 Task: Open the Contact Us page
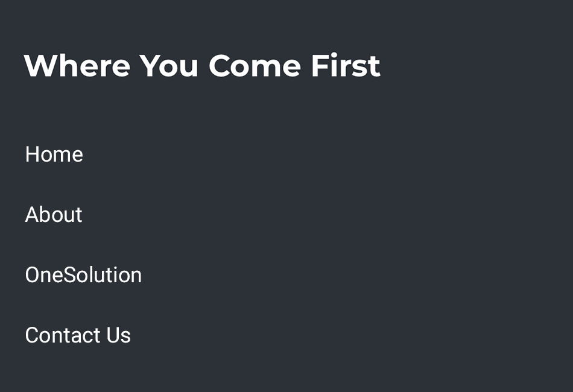pos(78,335)
